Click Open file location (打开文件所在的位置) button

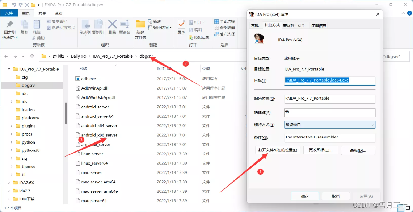click(x=278, y=150)
